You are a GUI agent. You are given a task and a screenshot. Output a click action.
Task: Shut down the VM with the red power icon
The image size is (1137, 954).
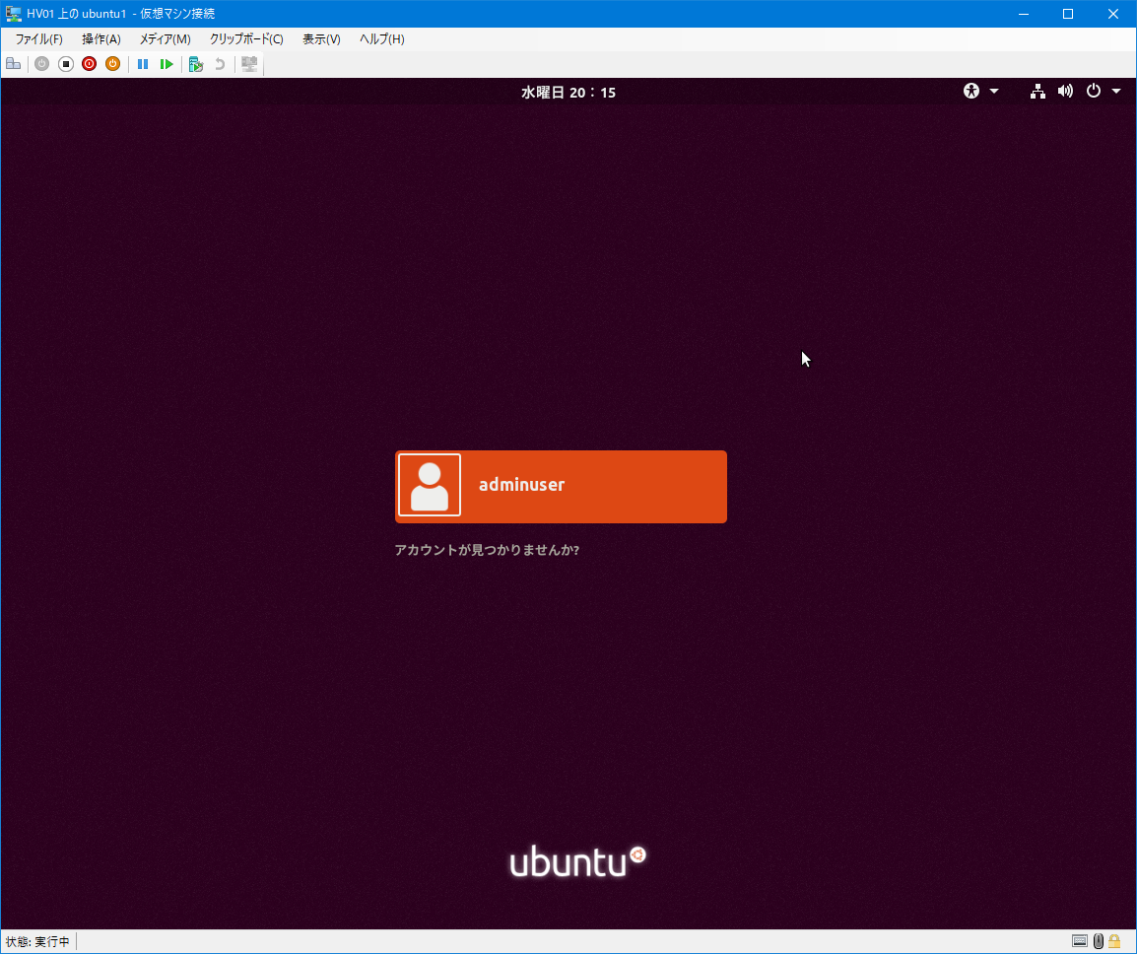click(x=89, y=64)
